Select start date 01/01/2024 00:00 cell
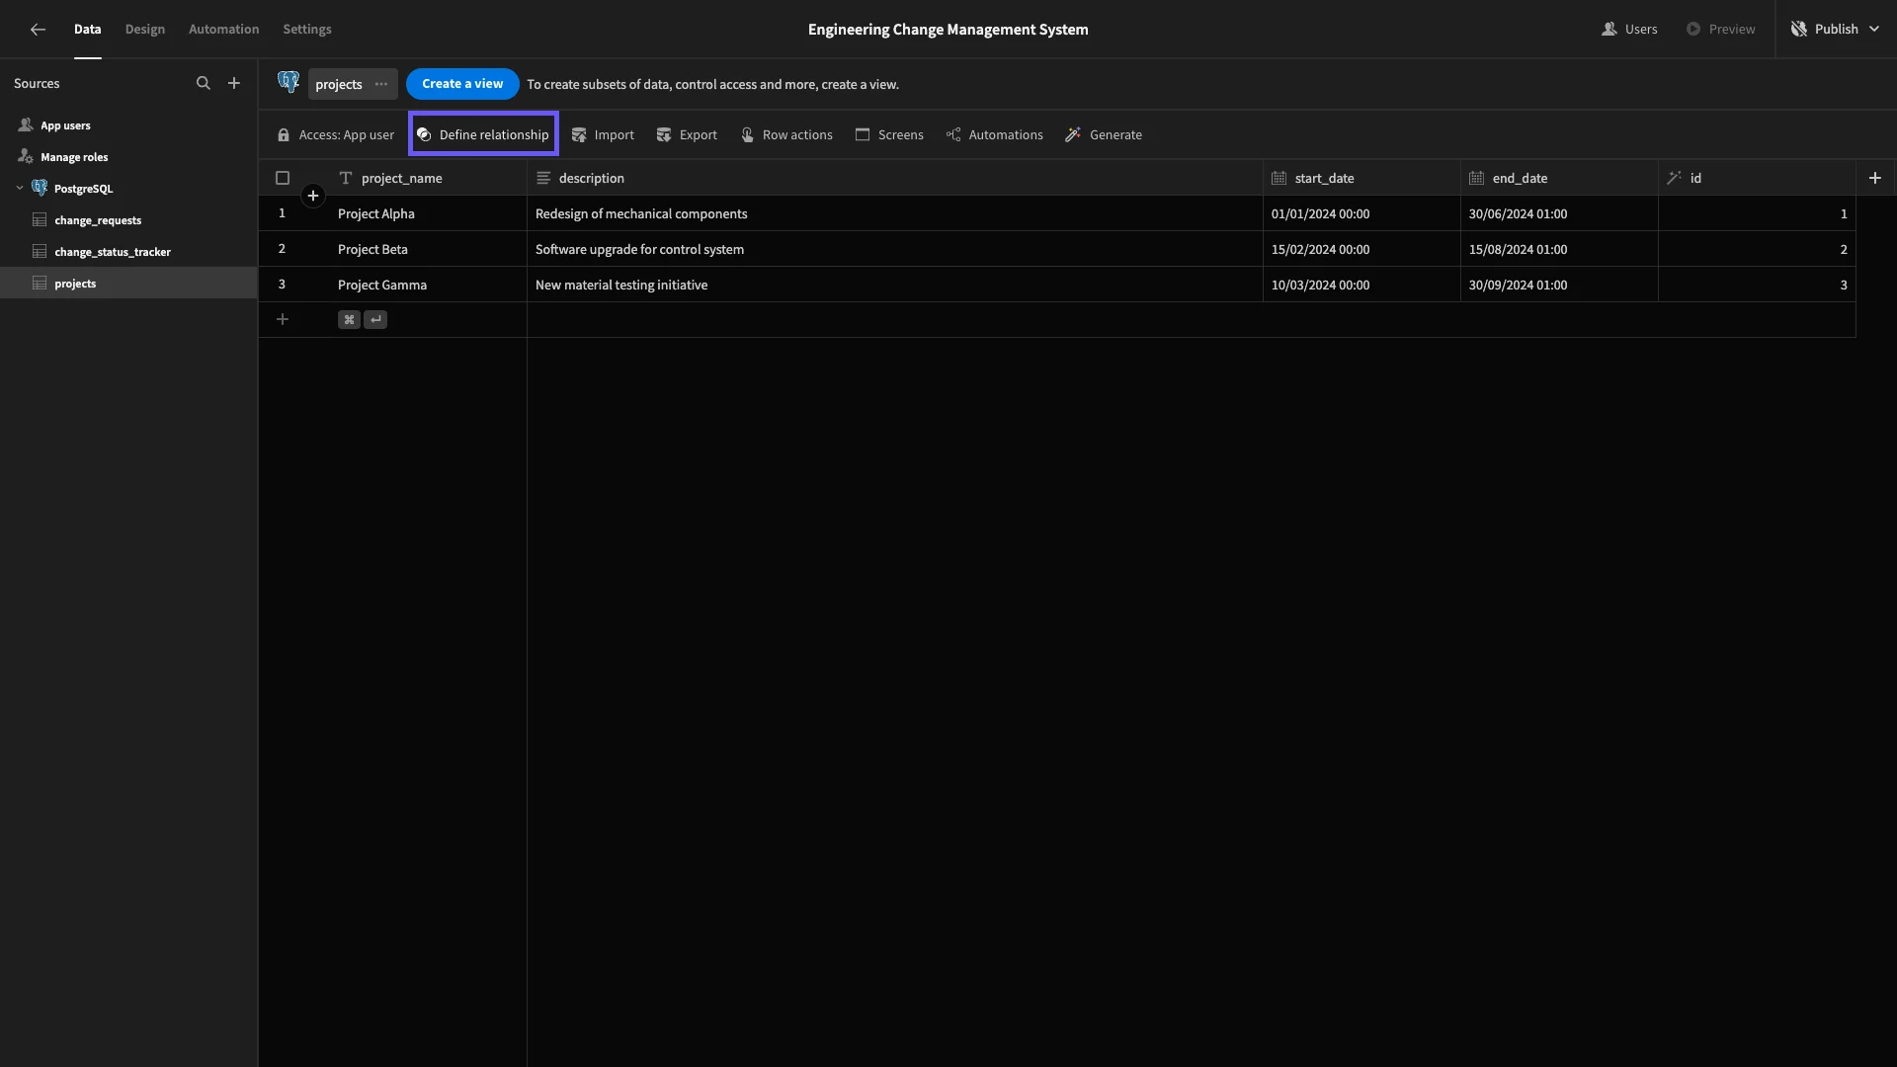 click(x=1361, y=213)
